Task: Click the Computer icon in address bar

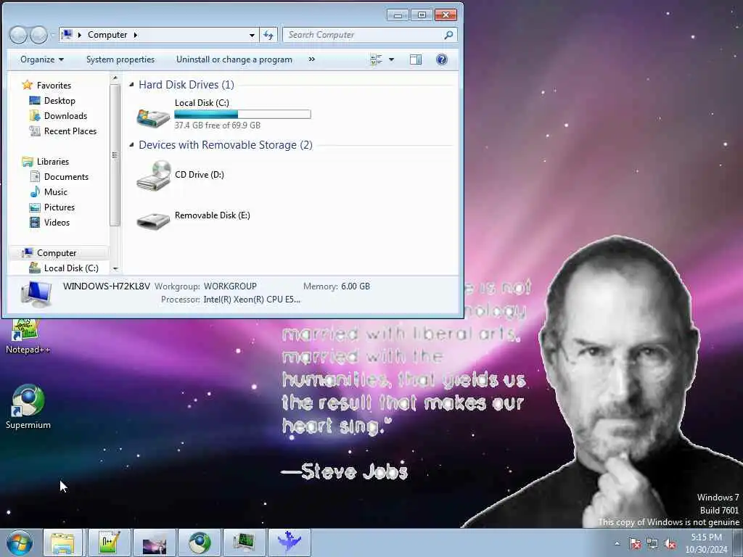Action: pyautogui.click(x=67, y=35)
